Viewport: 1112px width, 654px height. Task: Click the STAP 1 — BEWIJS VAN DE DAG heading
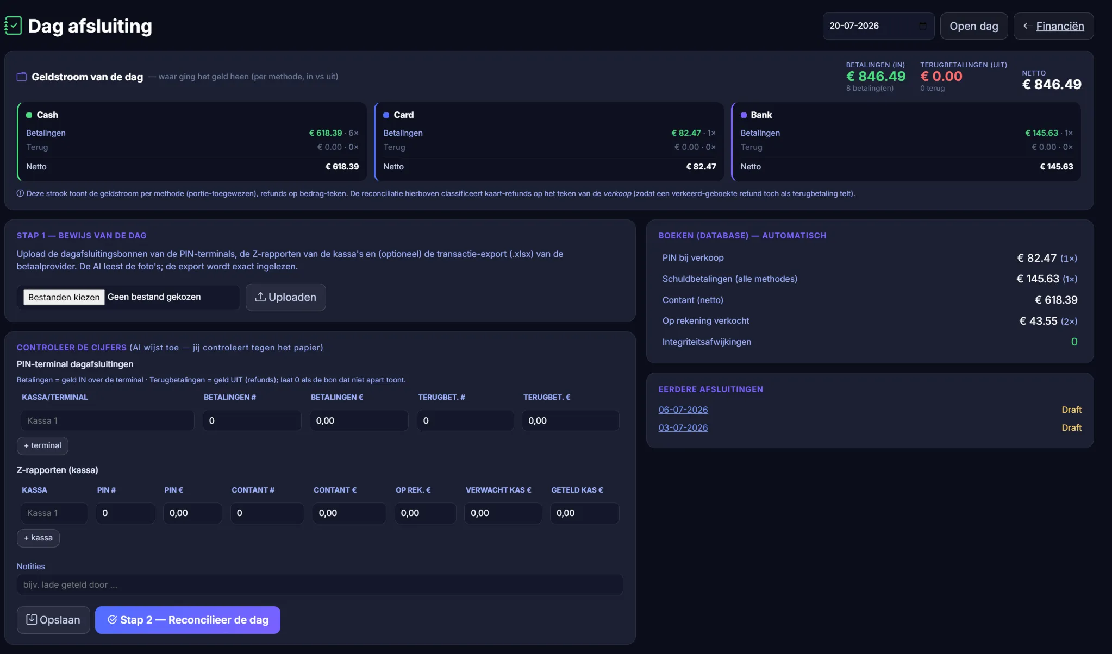coord(82,236)
